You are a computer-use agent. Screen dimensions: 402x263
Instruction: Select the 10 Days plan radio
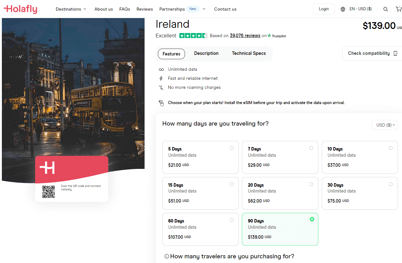pos(391,148)
